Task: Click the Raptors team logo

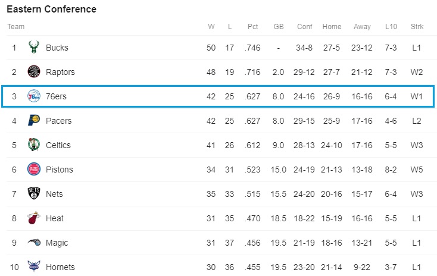Action: (34, 73)
